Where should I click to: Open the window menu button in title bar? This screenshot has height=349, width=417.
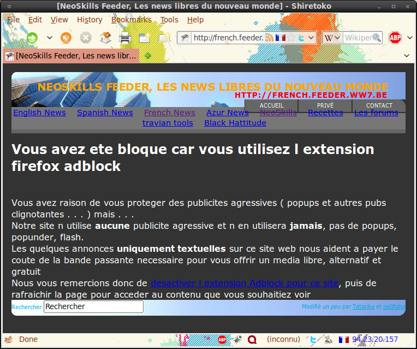coord(9,6)
